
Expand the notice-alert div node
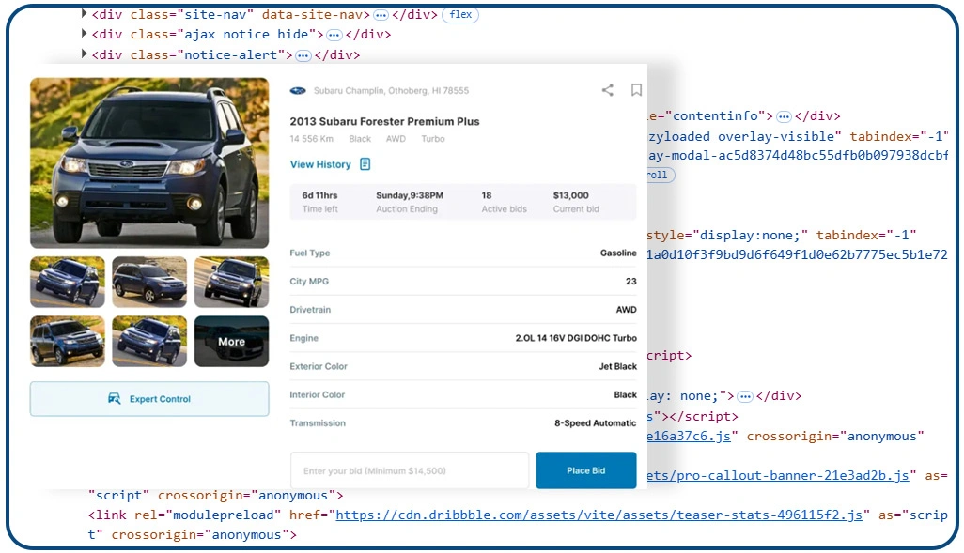click(85, 54)
